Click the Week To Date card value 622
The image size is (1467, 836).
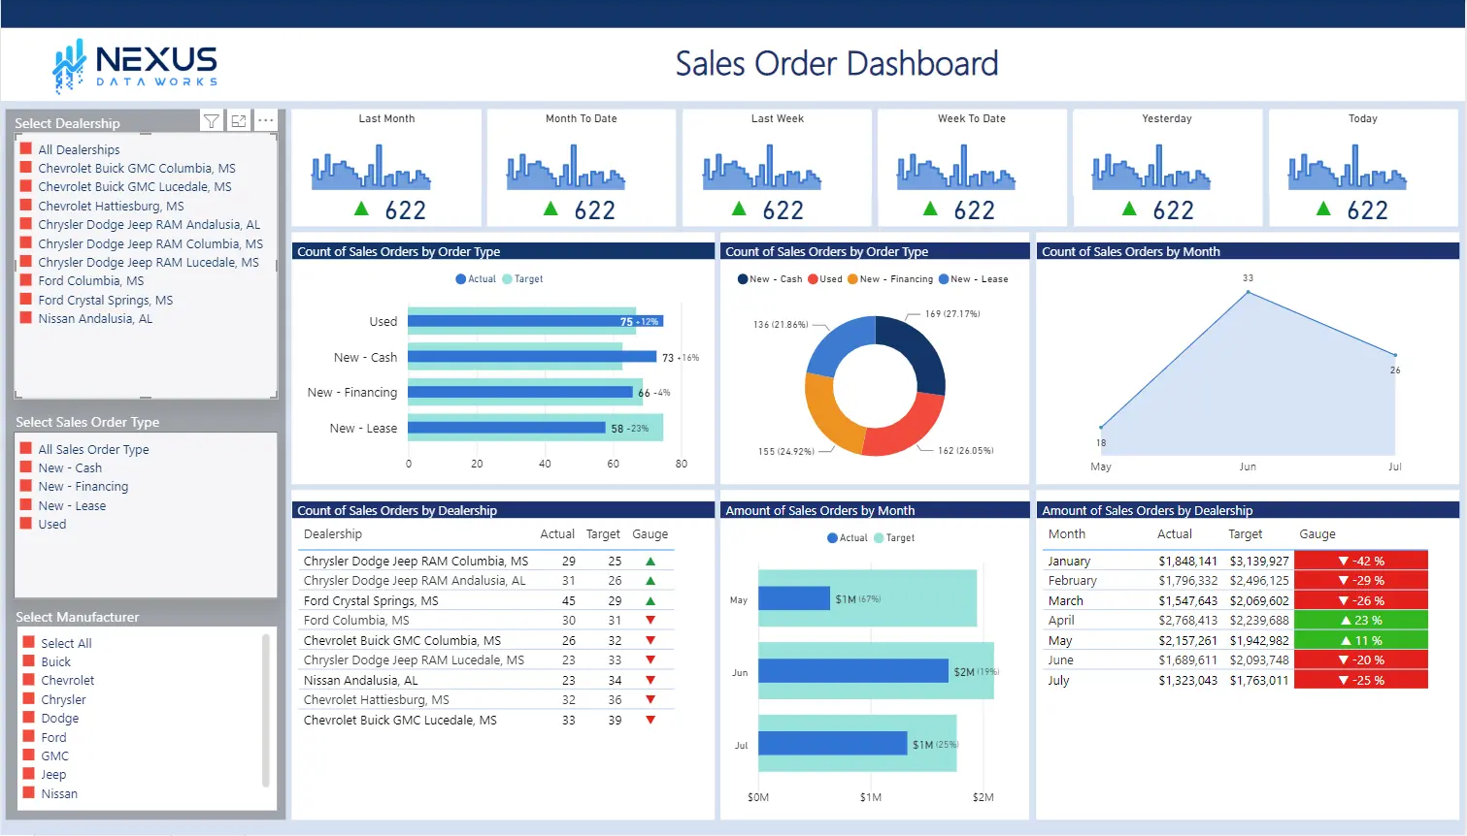coord(974,210)
